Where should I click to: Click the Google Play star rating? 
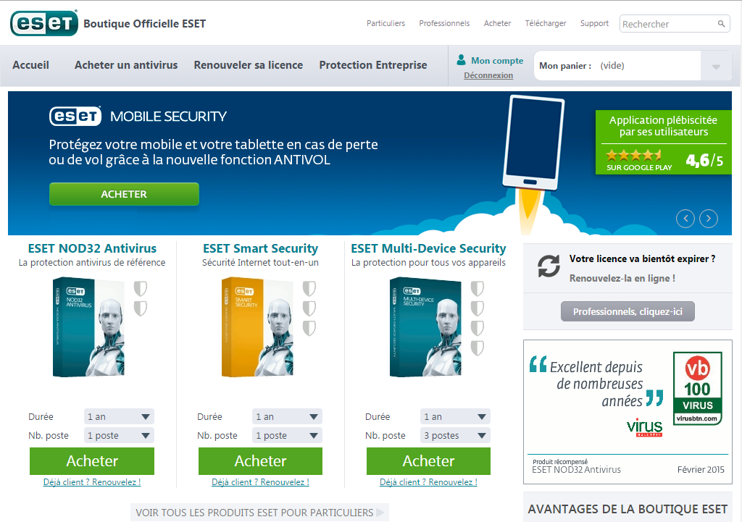[x=634, y=155]
